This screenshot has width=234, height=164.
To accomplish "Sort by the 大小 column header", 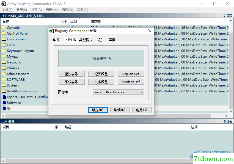I will pyautogui.click(x=60, y=21).
